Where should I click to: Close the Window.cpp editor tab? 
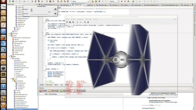point(83,5)
